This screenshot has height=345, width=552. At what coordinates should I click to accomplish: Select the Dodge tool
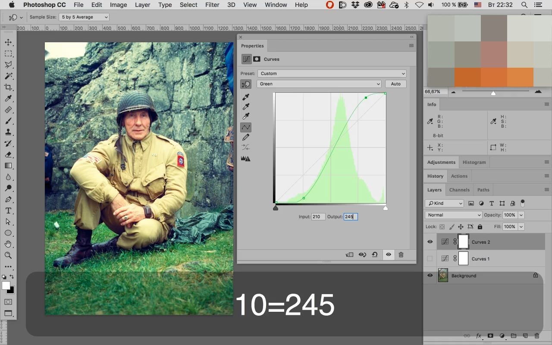coord(8,188)
